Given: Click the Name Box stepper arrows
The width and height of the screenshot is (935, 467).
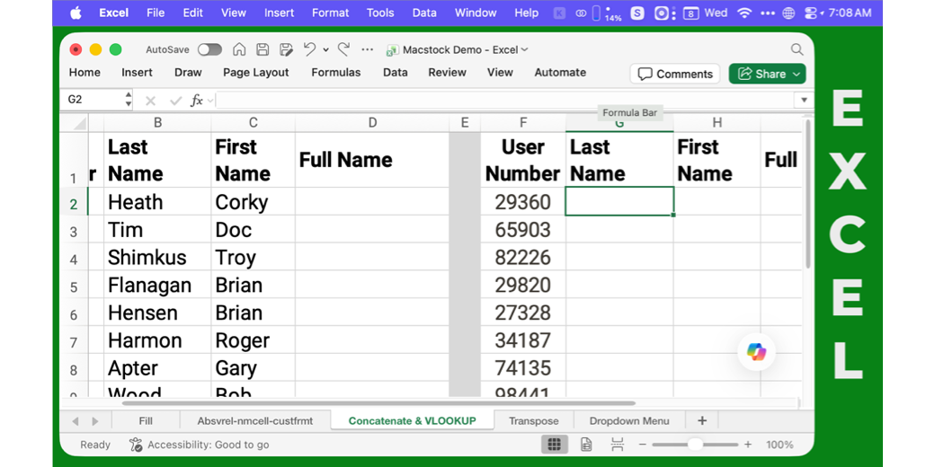Looking at the screenshot, I should (129, 100).
